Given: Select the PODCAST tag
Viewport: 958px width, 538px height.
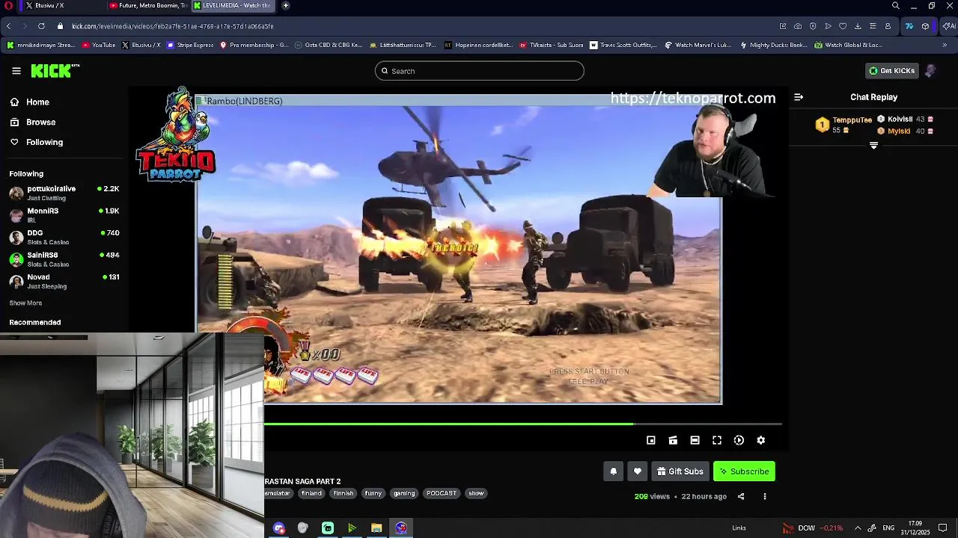Looking at the screenshot, I should coord(442,493).
